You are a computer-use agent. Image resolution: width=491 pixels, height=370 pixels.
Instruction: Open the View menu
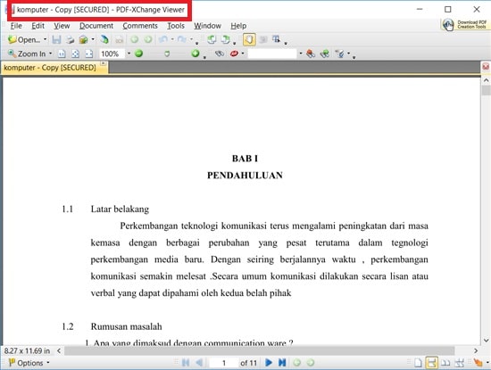pyautogui.click(x=62, y=26)
